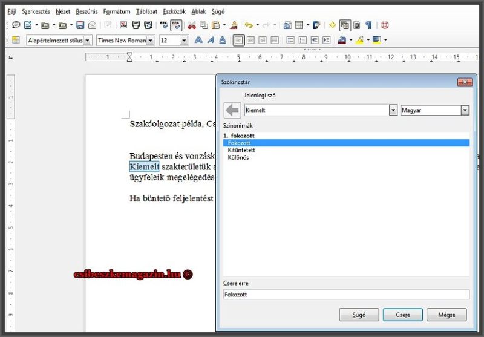
Task: Open New document dropdown arrow
Action: point(36,25)
